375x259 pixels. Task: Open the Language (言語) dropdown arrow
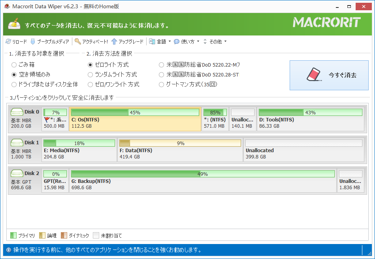[170, 41]
